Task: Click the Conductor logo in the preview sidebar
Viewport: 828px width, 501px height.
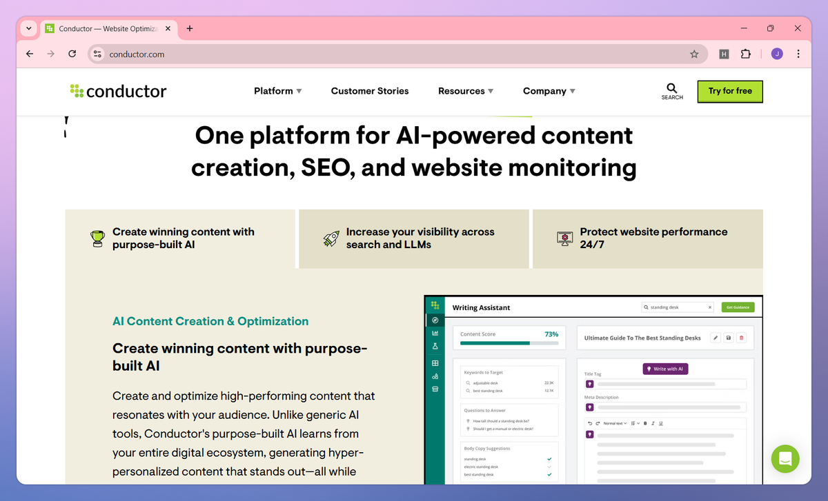Action: click(x=435, y=305)
